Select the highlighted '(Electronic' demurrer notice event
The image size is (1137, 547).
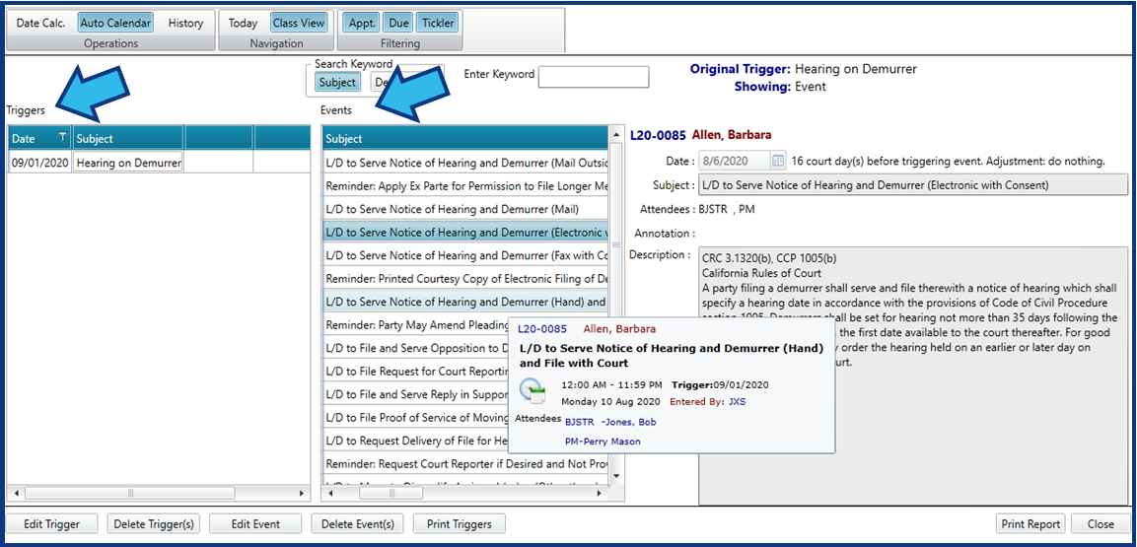[x=464, y=232]
